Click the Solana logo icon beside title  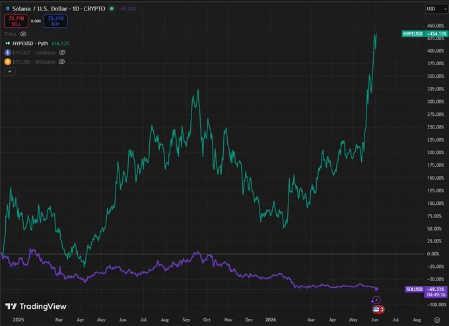click(8, 9)
